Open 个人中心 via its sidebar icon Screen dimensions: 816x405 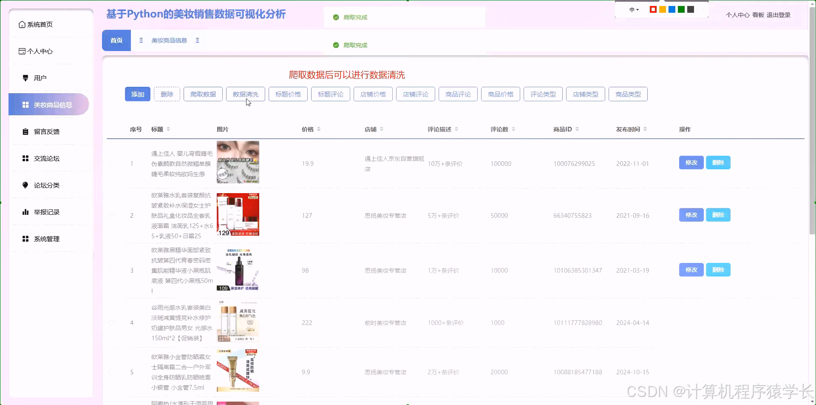22,51
